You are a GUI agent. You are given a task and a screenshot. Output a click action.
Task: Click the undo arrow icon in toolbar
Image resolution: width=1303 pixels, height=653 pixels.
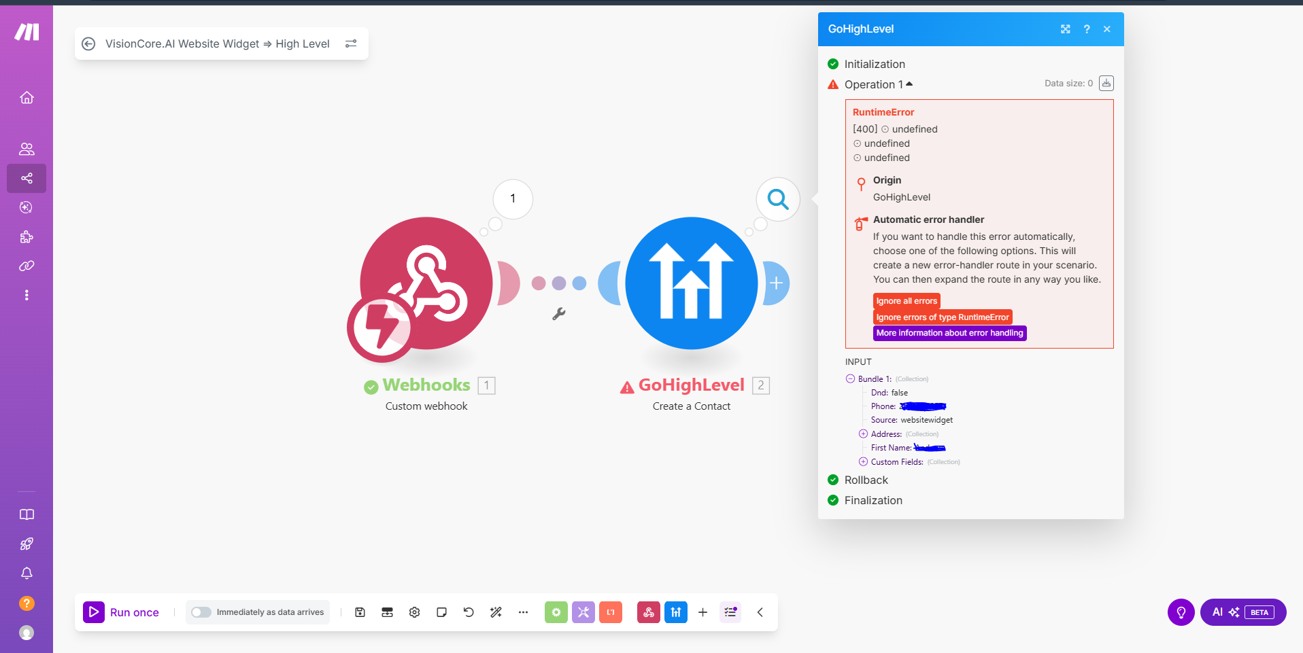click(x=469, y=612)
